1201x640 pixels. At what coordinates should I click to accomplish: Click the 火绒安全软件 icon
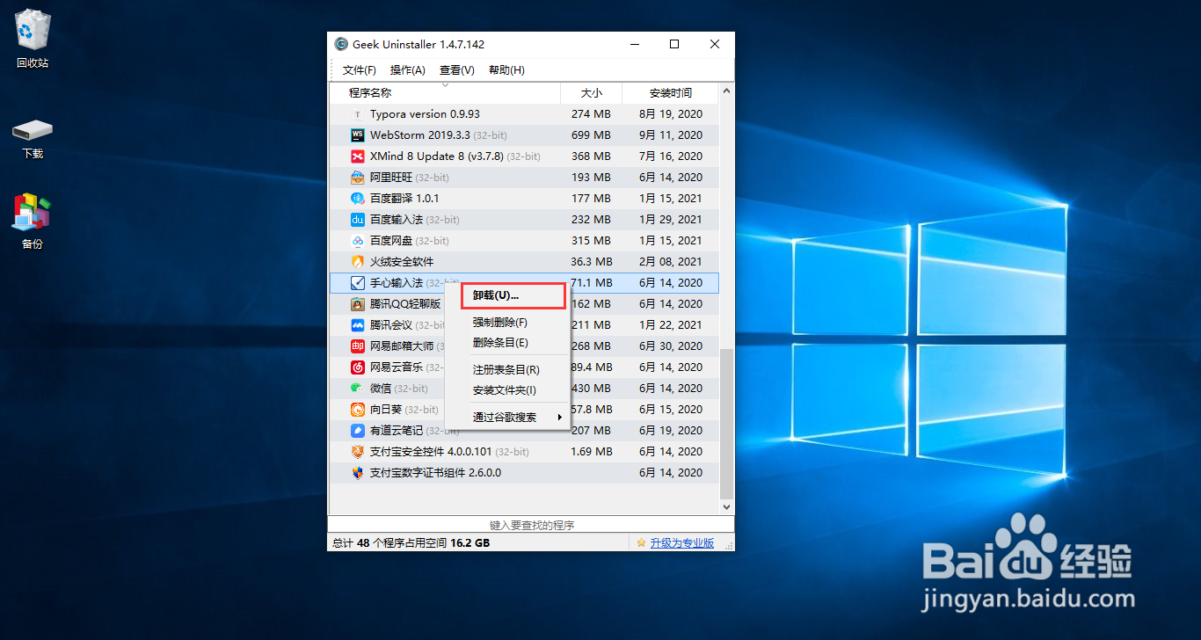click(x=357, y=261)
